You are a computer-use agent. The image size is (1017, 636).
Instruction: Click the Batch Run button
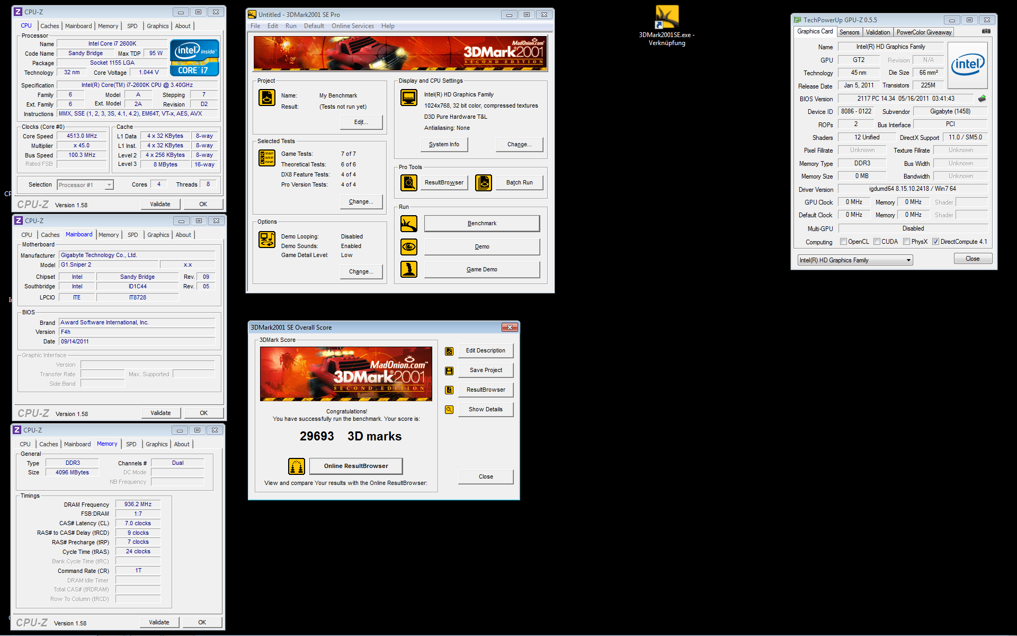coord(519,182)
